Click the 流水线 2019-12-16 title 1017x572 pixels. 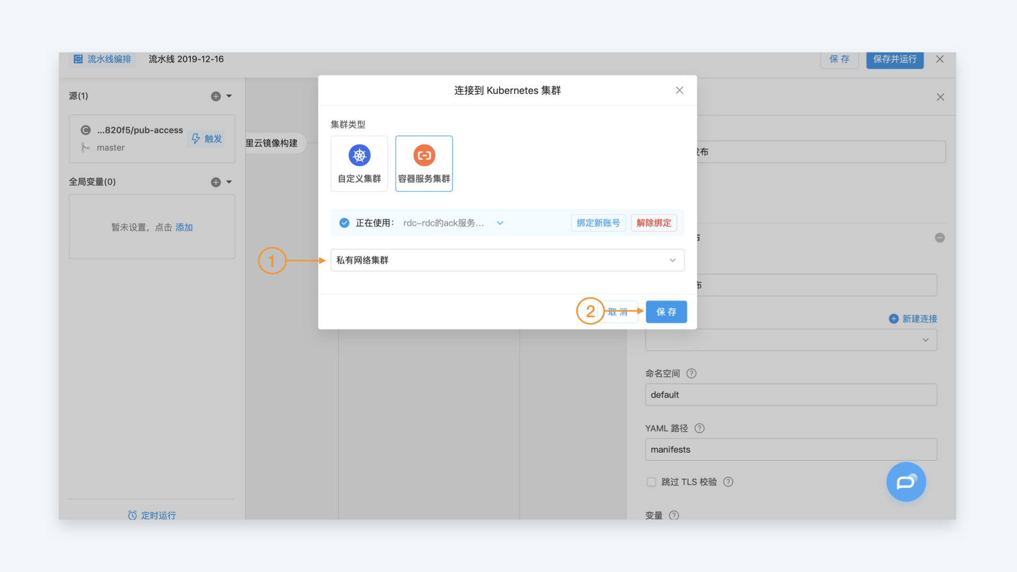(186, 59)
